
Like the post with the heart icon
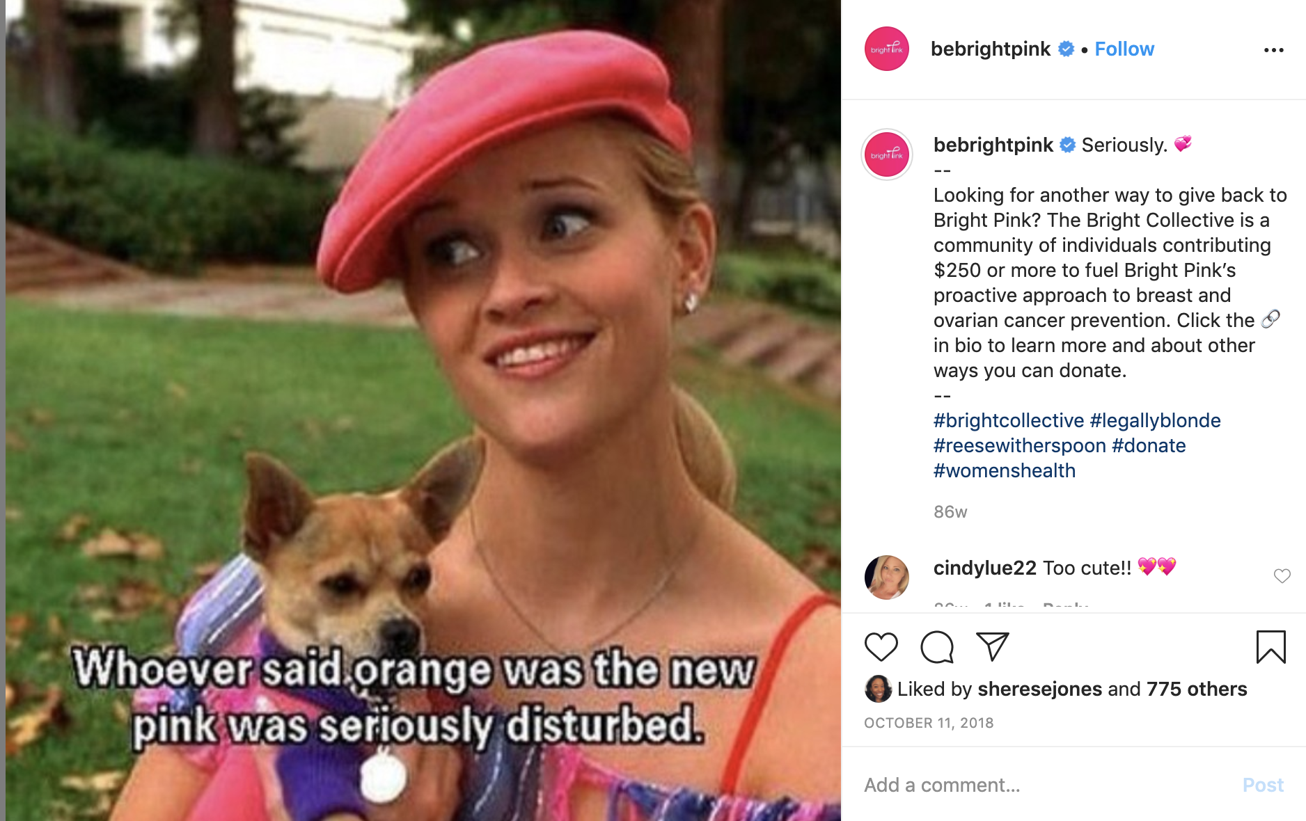[881, 647]
